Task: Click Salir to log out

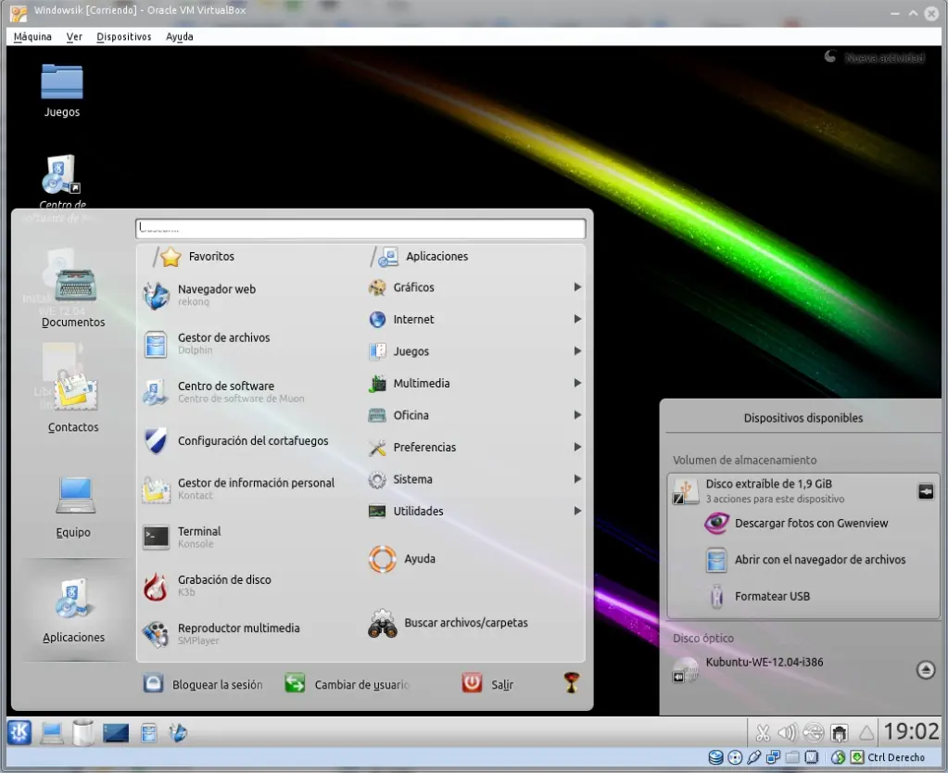Action: coord(488,684)
